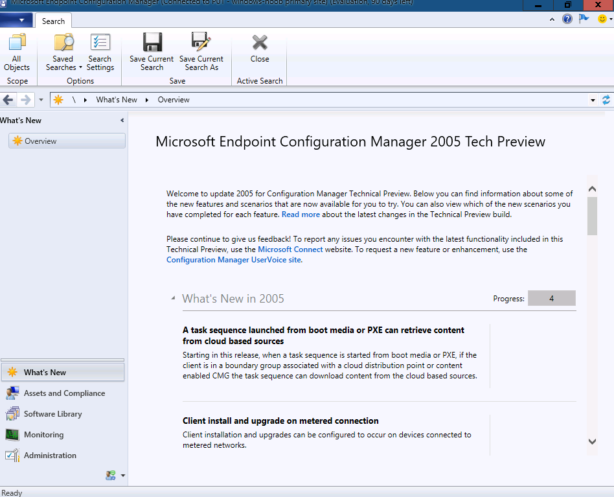Go back with the navigation arrow

pyautogui.click(x=8, y=100)
